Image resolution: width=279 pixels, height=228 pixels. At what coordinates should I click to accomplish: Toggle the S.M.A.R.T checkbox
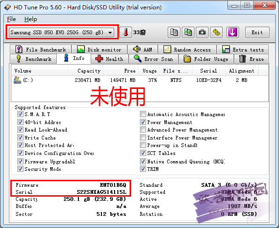tap(20, 114)
